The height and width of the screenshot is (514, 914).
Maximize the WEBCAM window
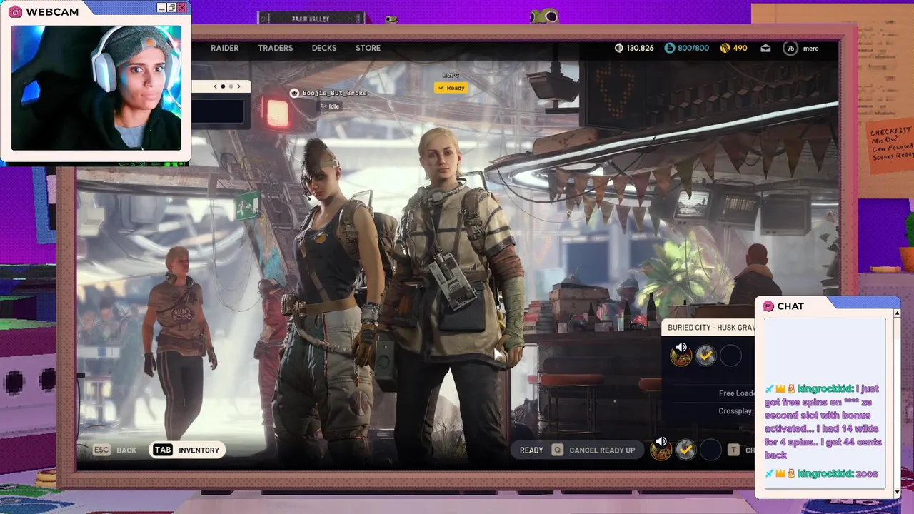171,7
